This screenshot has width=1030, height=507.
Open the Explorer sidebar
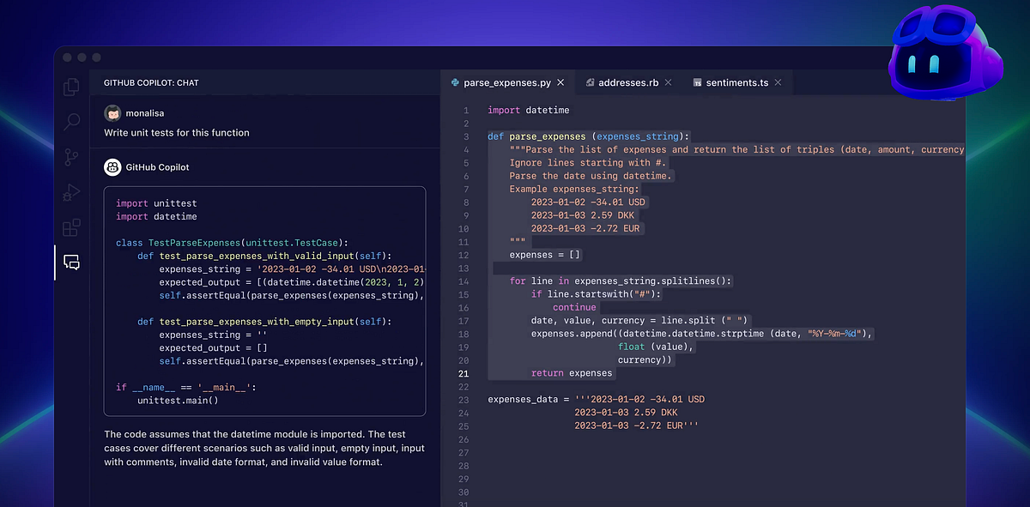[71, 87]
